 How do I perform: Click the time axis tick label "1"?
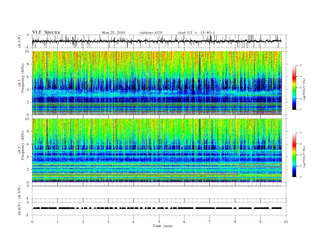(57, 222)
